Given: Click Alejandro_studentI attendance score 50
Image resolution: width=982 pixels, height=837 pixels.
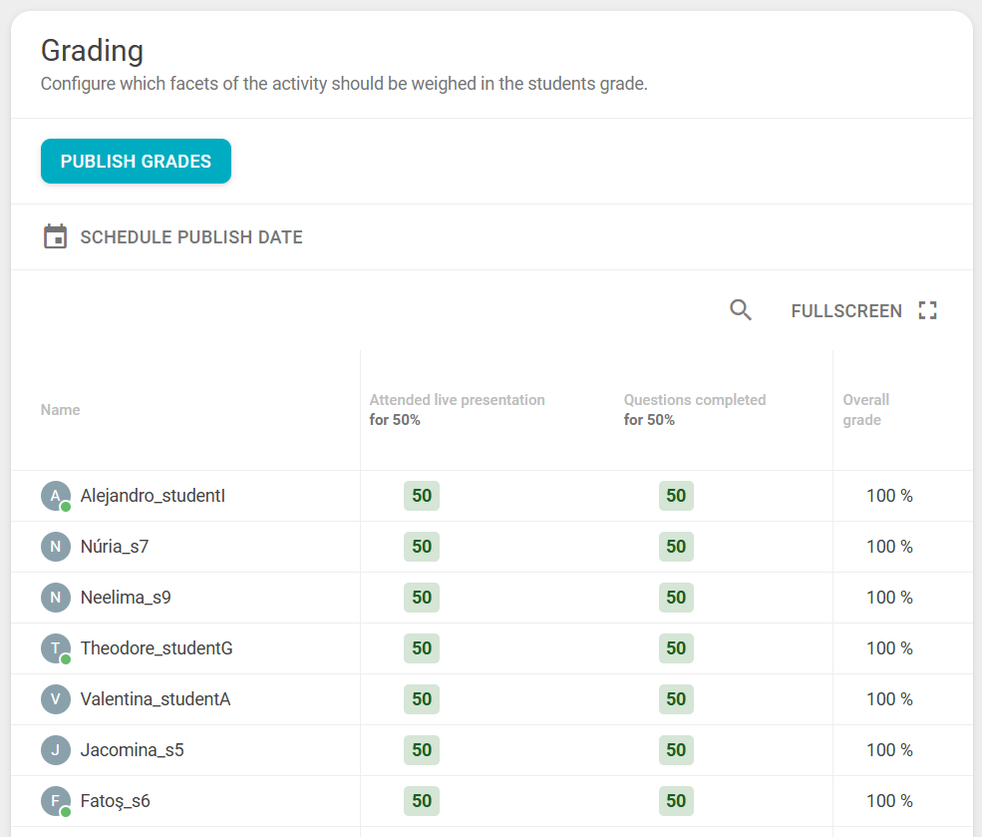Looking at the screenshot, I should tap(422, 496).
